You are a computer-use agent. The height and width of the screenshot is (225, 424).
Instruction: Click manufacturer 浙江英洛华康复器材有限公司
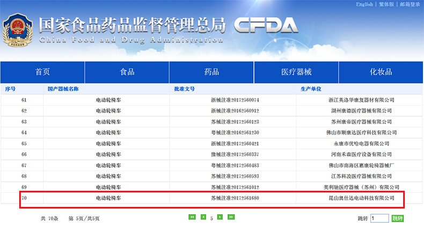361,100
